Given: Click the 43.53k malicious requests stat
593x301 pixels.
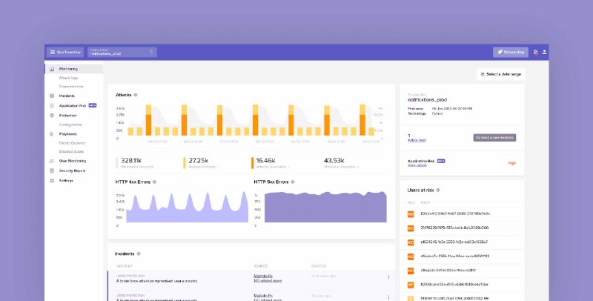Looking at the screenshot, I should [342, 163].
